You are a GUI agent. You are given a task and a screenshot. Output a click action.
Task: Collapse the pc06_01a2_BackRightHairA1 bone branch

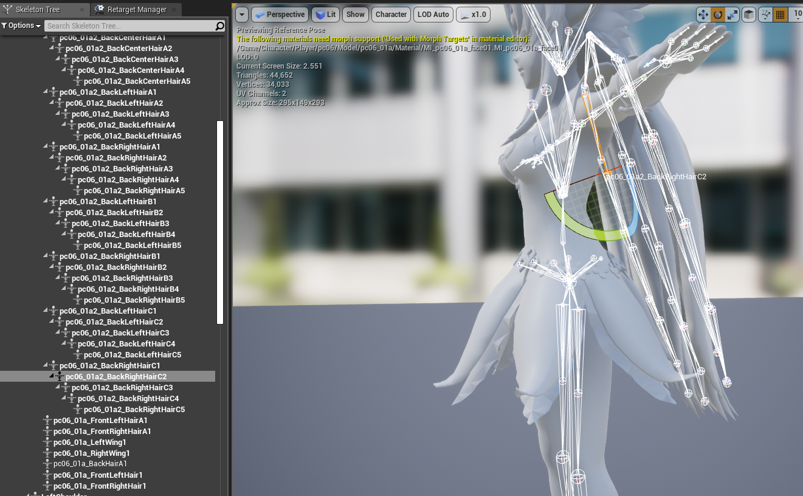tap(46, 147)
